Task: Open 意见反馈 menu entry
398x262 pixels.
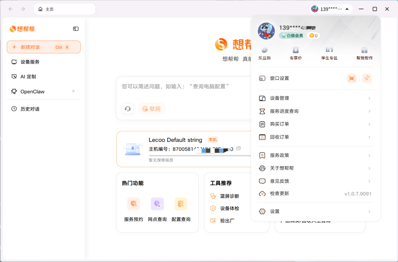Action: 315,181
